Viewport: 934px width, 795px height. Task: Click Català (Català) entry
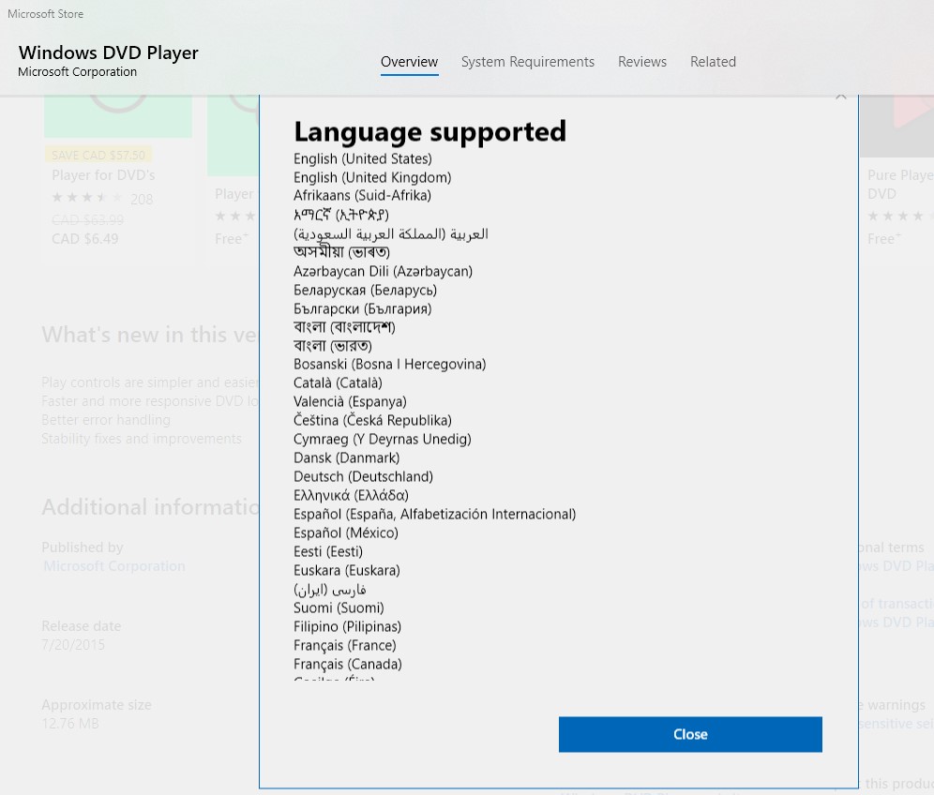coord(338,382)
